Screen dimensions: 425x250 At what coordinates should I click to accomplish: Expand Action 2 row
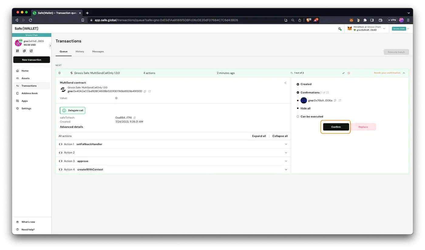pyautogui.click(x=173, y=153)
